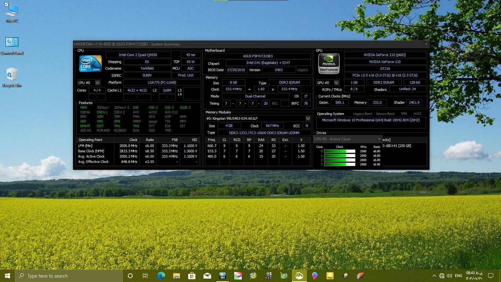This screenshot has width=501, height=282.
Task: Open the Kingston memory module dropdown
Action: click(x=308, y=118)
